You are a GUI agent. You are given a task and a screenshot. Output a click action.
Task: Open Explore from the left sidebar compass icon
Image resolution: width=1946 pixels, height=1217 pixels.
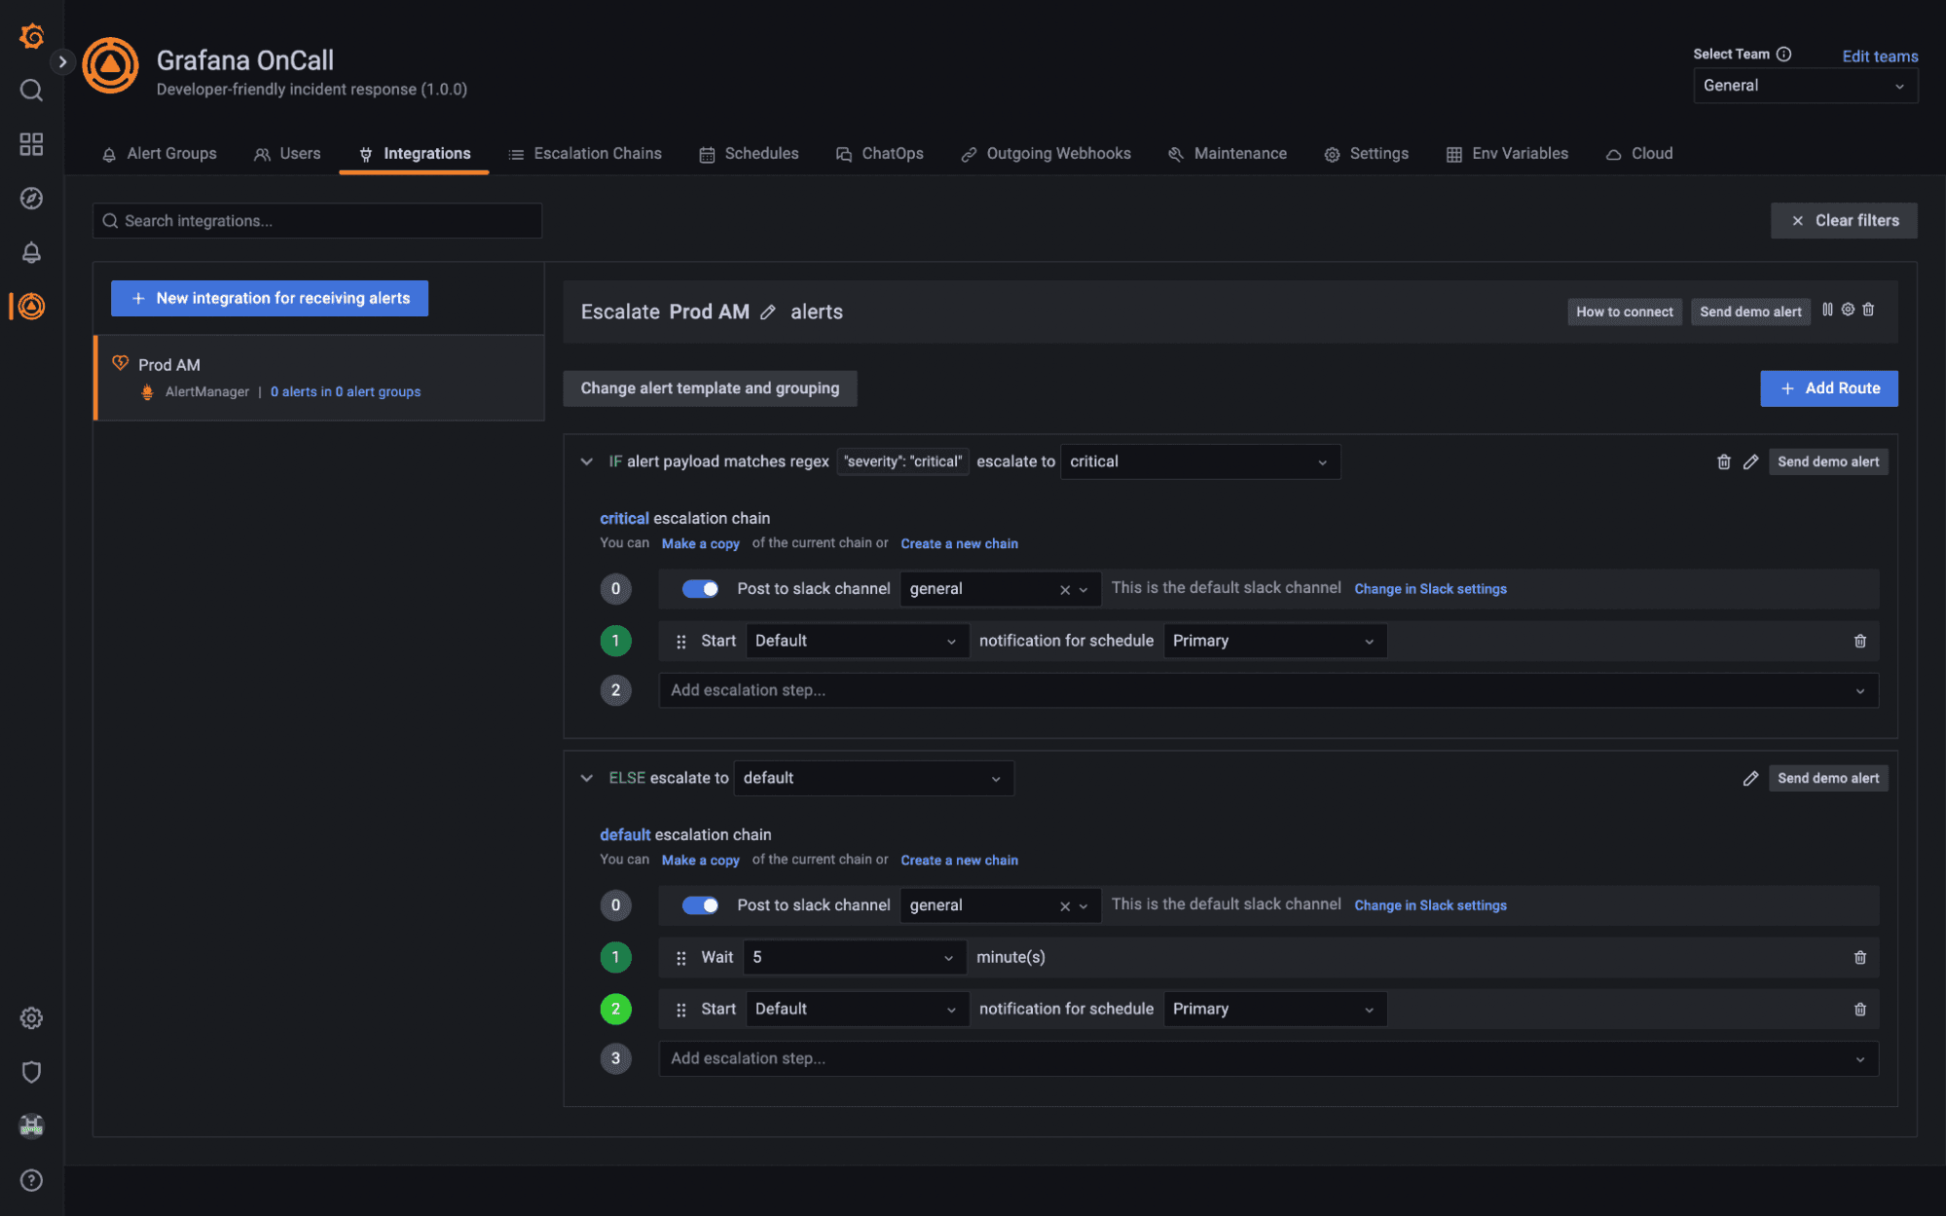pos(30,198)
